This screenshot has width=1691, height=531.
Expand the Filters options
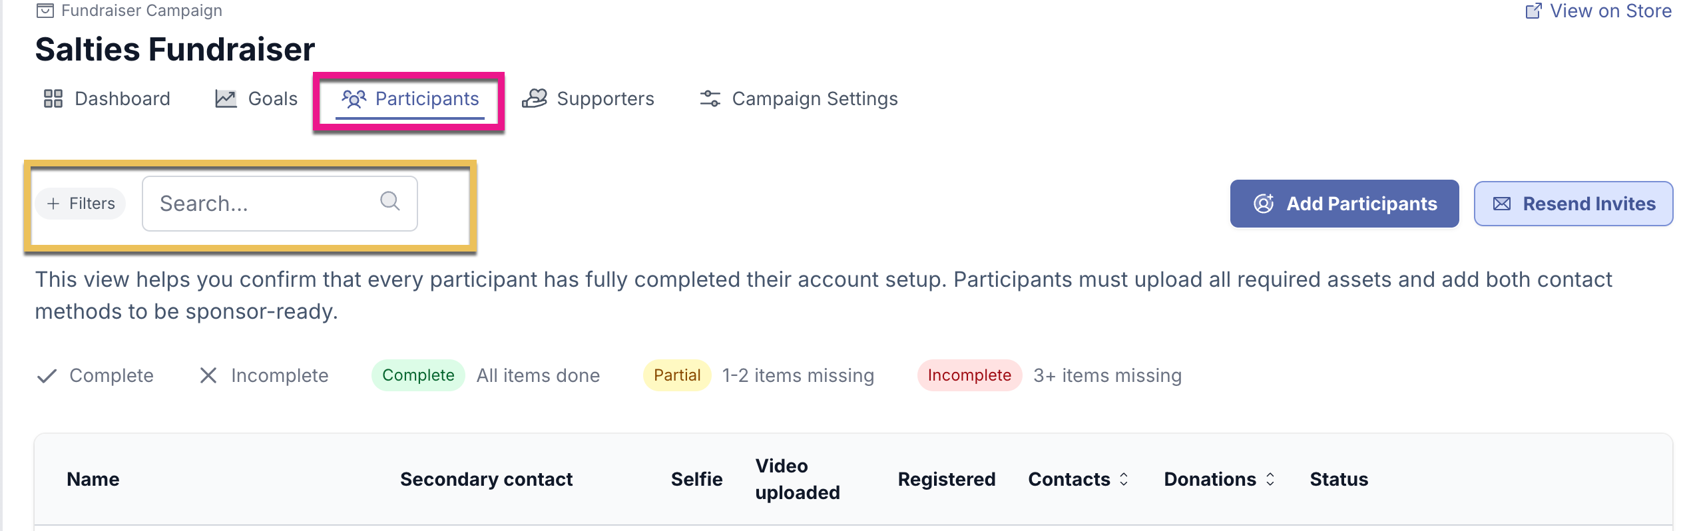point(81,204)
